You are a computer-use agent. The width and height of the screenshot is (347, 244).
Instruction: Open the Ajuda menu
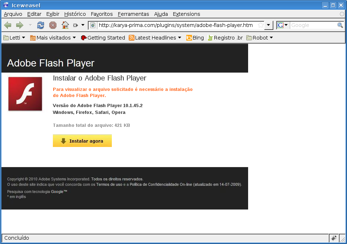click(161, 14)
